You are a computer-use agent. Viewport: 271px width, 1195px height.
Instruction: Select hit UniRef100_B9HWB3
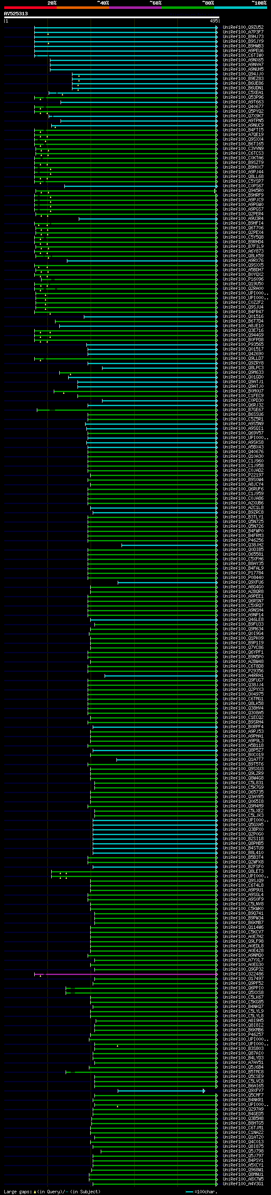click(243, 46)
